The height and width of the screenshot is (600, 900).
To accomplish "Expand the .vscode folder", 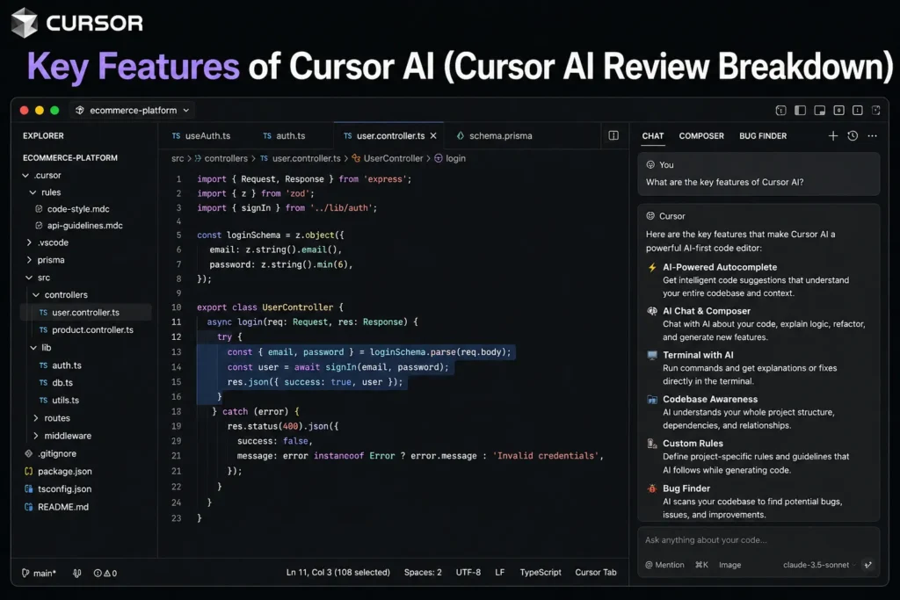I will (x=29, y=242).
